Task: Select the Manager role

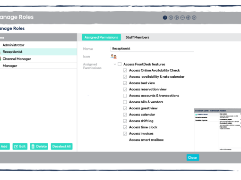Action: click(x=38, y=65)
